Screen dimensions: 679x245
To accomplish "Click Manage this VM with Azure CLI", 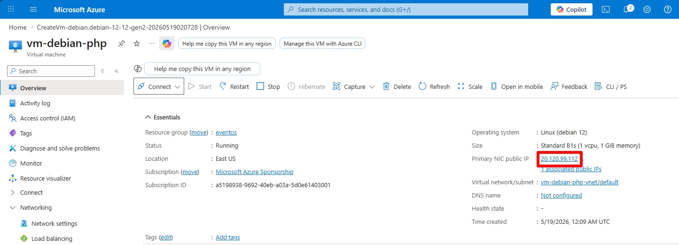I will (x=322, y=43).
